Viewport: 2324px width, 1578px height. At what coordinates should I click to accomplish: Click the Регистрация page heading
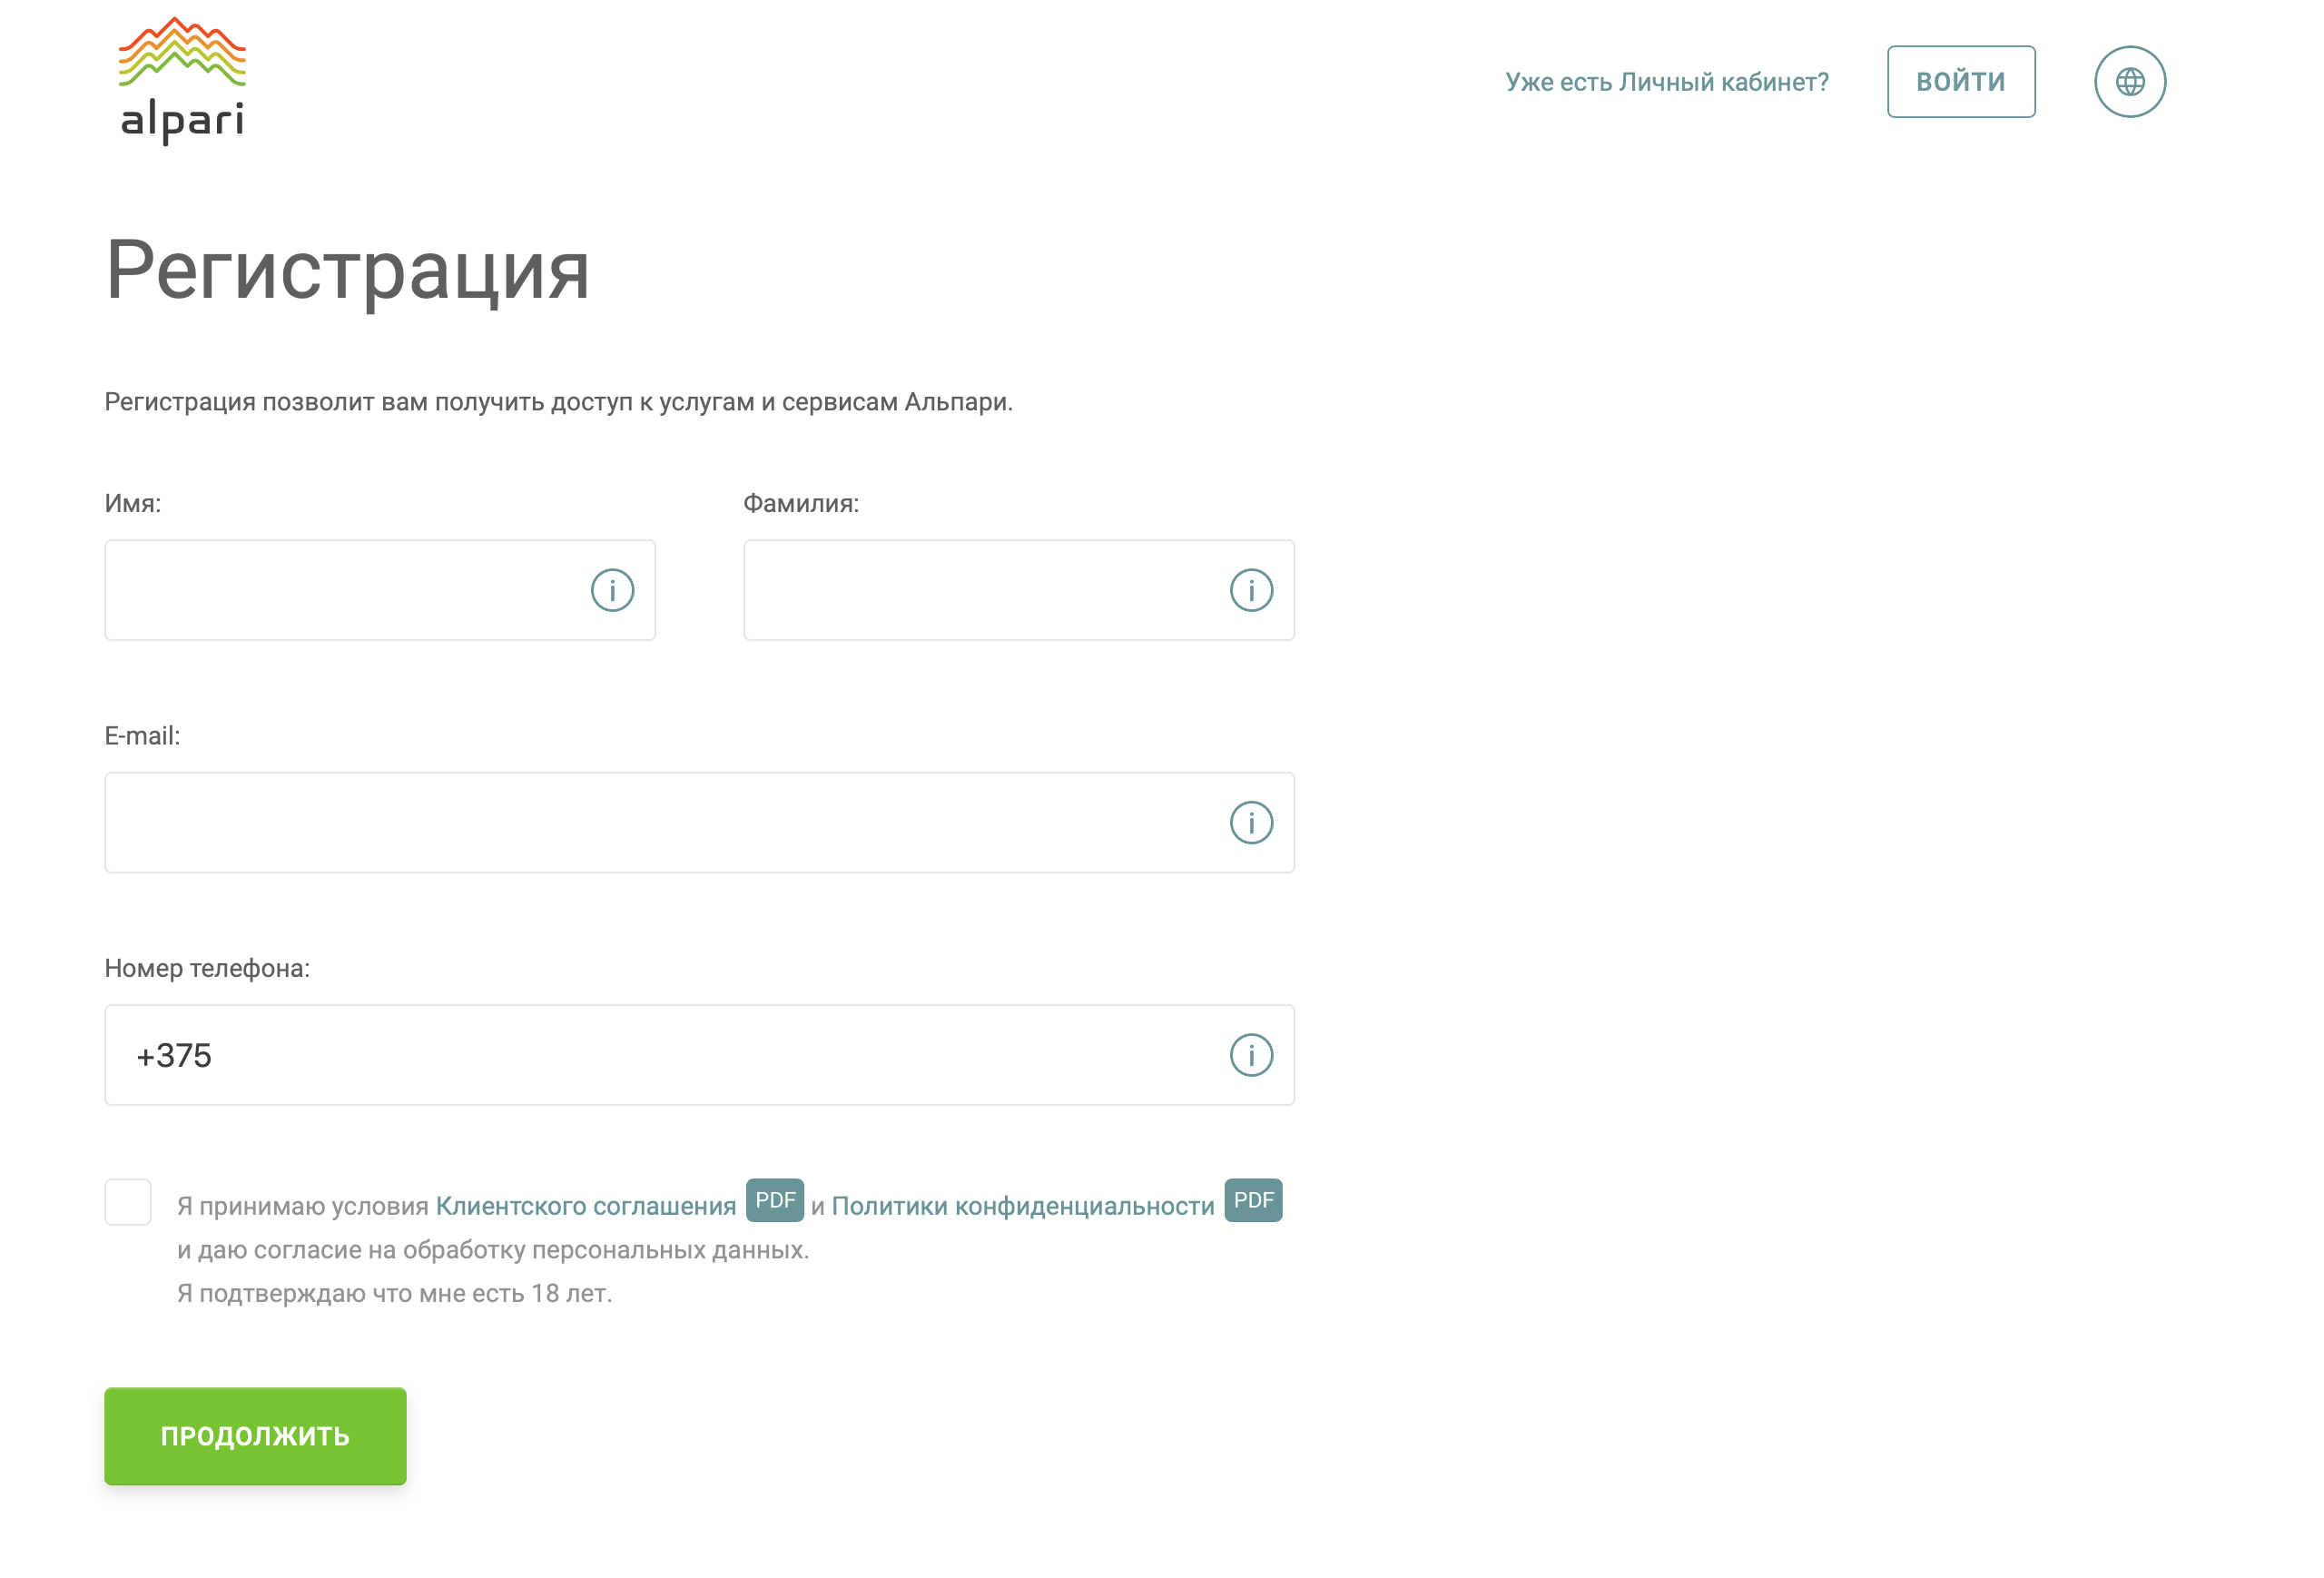(x=347, y=270)
